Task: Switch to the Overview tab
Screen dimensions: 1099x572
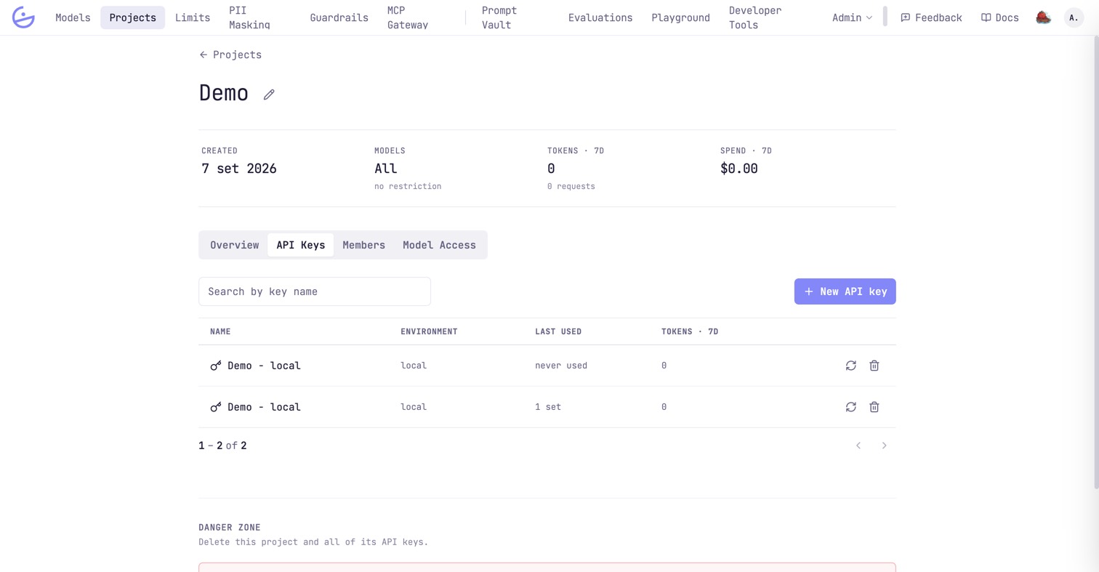Action: (234, 245)
